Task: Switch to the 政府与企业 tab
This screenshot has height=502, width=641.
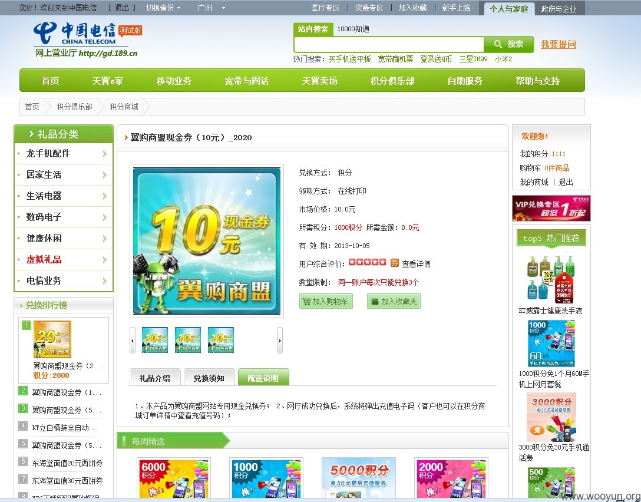Action: click(559, 9)
